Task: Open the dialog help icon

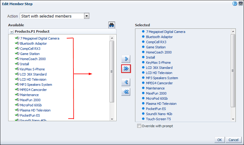Action: [235, 4]
